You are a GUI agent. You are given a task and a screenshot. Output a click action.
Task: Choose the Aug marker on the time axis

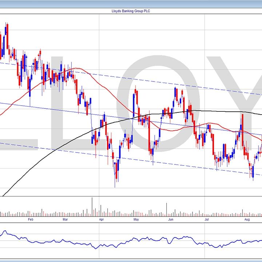(247, 219)
